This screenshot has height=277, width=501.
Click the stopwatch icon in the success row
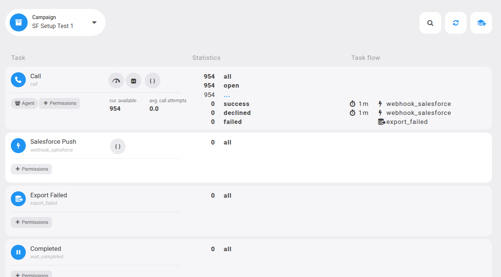353,104
